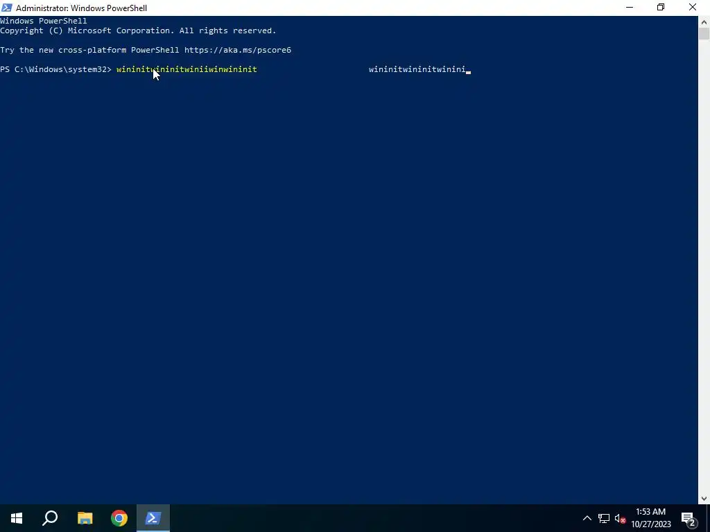Show hidden system tray icons
Viewport: 710px width, 532px height.
pyautogui.click(x=587, y=518)
